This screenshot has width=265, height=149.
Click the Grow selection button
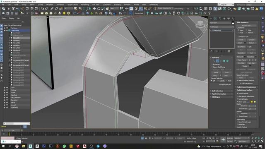click(226, 72)
